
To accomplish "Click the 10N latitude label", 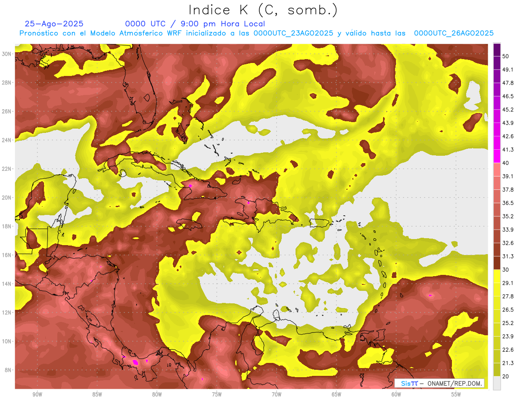I will click(x=7, y=341).
